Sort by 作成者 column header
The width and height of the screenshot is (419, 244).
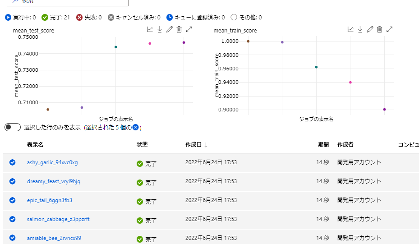(345, 145)
